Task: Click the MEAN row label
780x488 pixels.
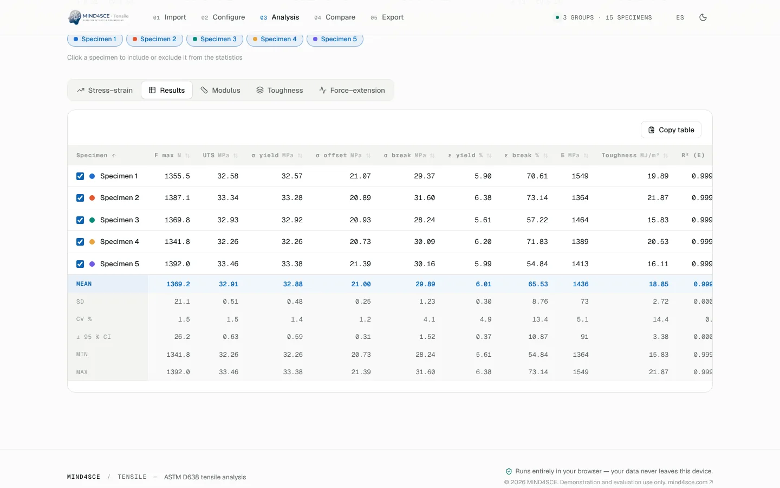Action: [84, 284]
